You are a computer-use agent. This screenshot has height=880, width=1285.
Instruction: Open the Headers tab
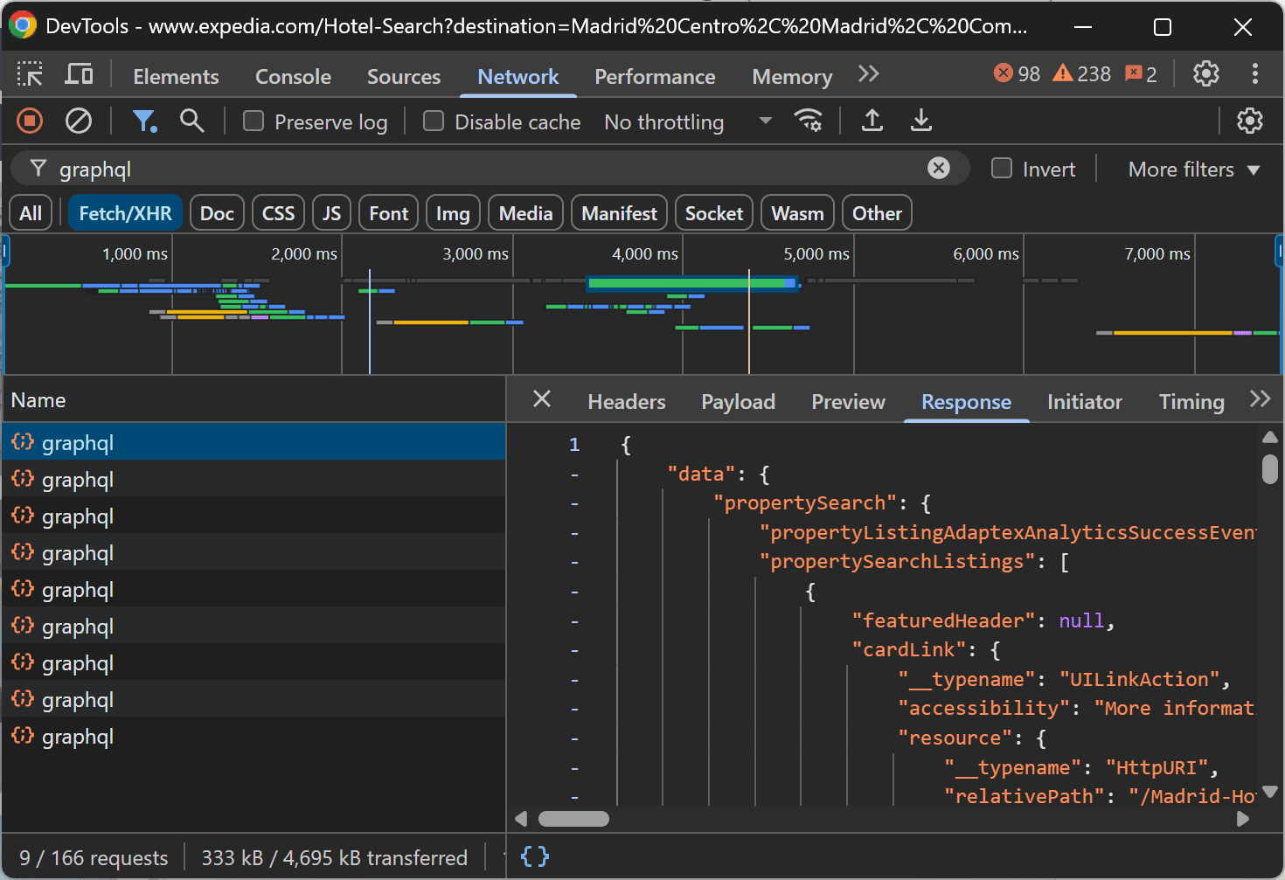point(626,402)
